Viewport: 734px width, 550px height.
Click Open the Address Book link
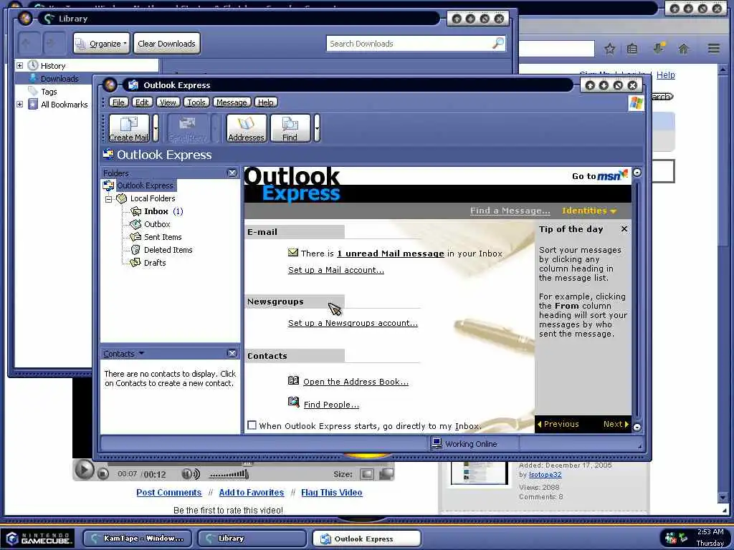click(356, 382)
